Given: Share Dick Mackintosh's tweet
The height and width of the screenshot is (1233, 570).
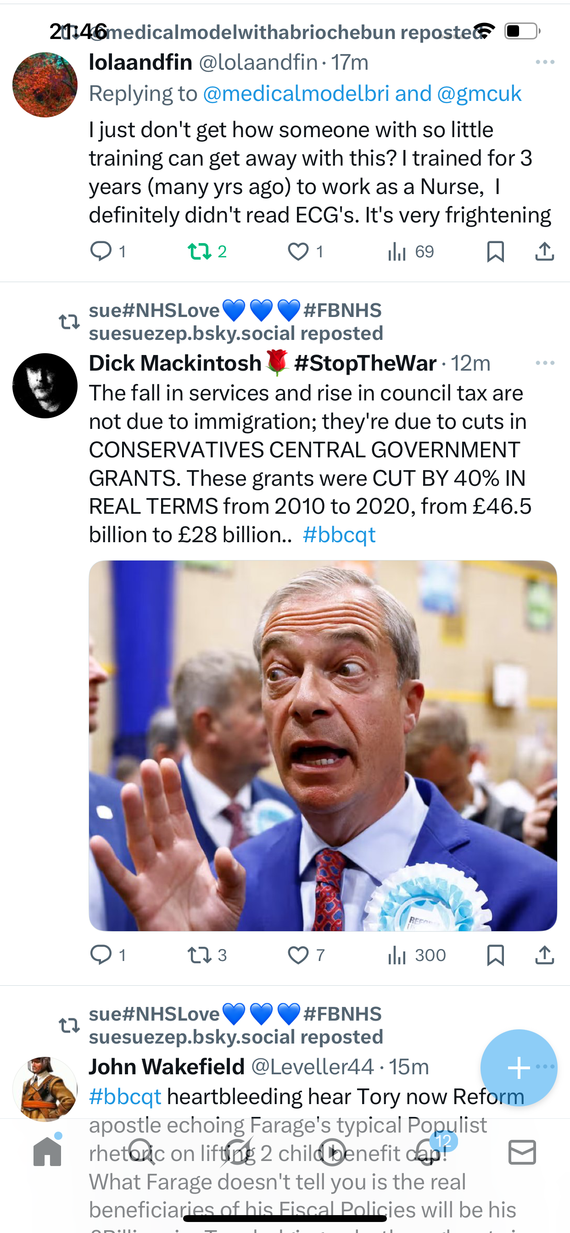Looking at the screenshot, I should click(545, 955).
